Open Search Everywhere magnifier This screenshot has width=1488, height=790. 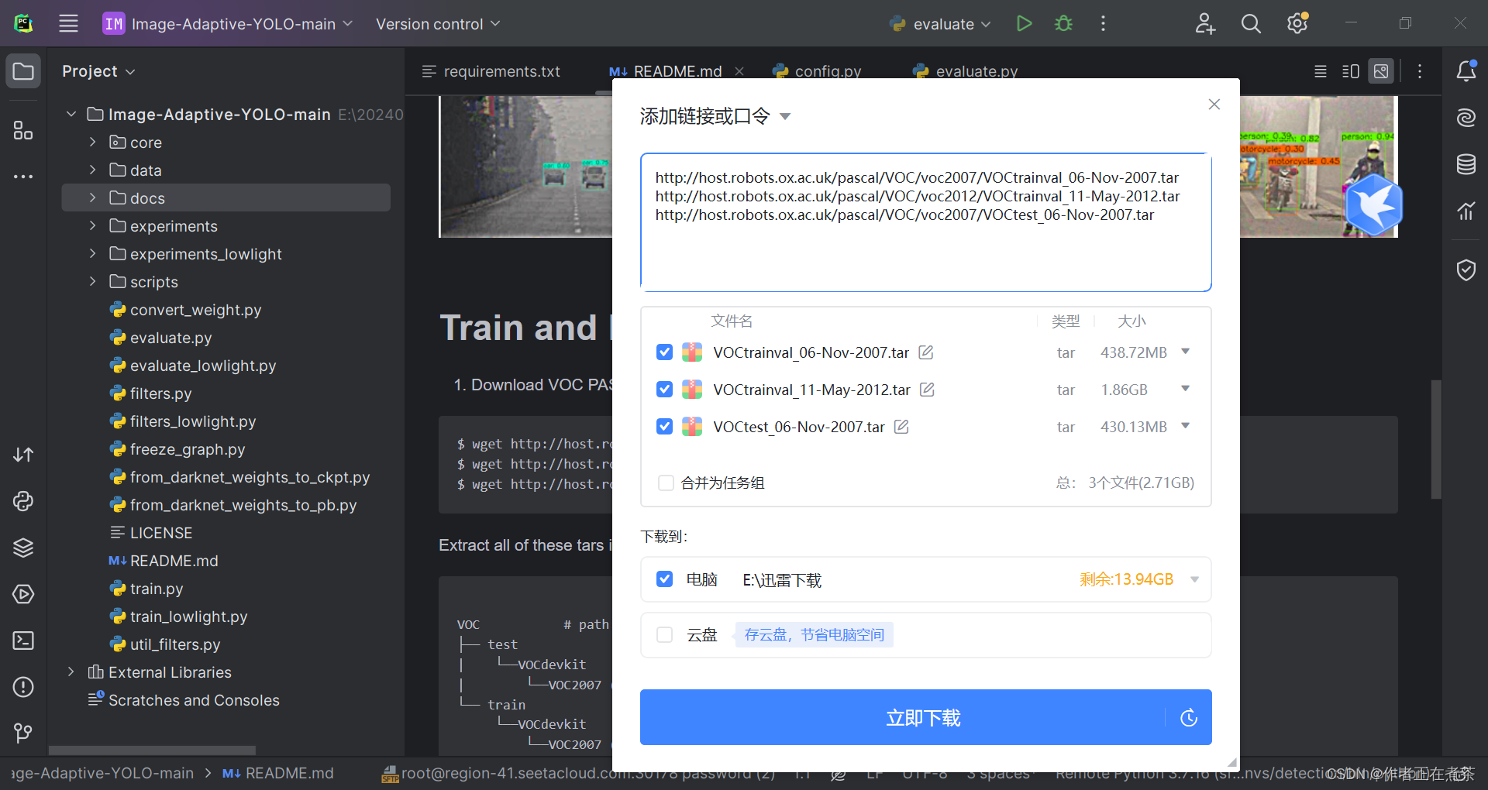point(1250,23)
